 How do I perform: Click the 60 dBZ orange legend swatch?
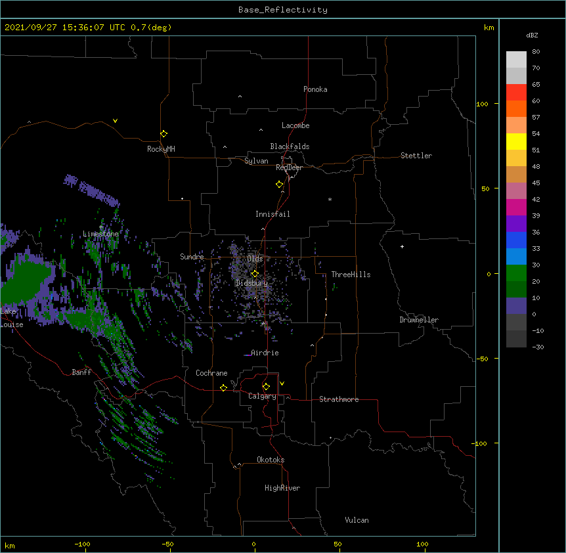coord(516,108)
